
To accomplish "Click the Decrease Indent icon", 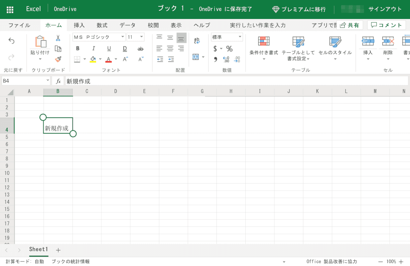I will 160,59.
